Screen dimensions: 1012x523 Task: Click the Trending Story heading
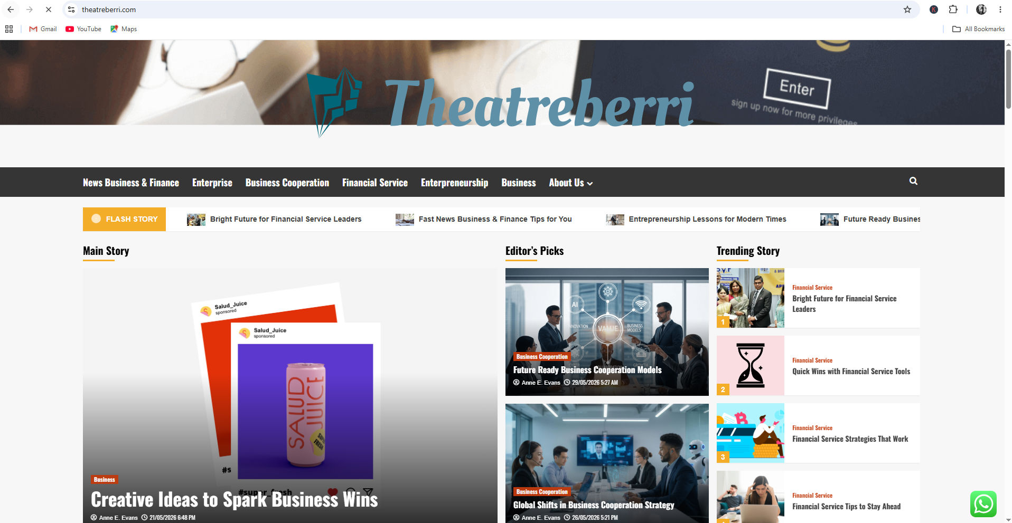point(748,251)
